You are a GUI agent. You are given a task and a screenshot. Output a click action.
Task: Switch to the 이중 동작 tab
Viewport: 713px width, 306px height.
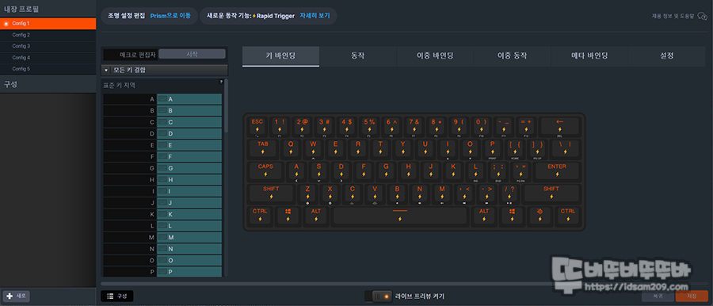pyautogui.click(x=512, y=56)
